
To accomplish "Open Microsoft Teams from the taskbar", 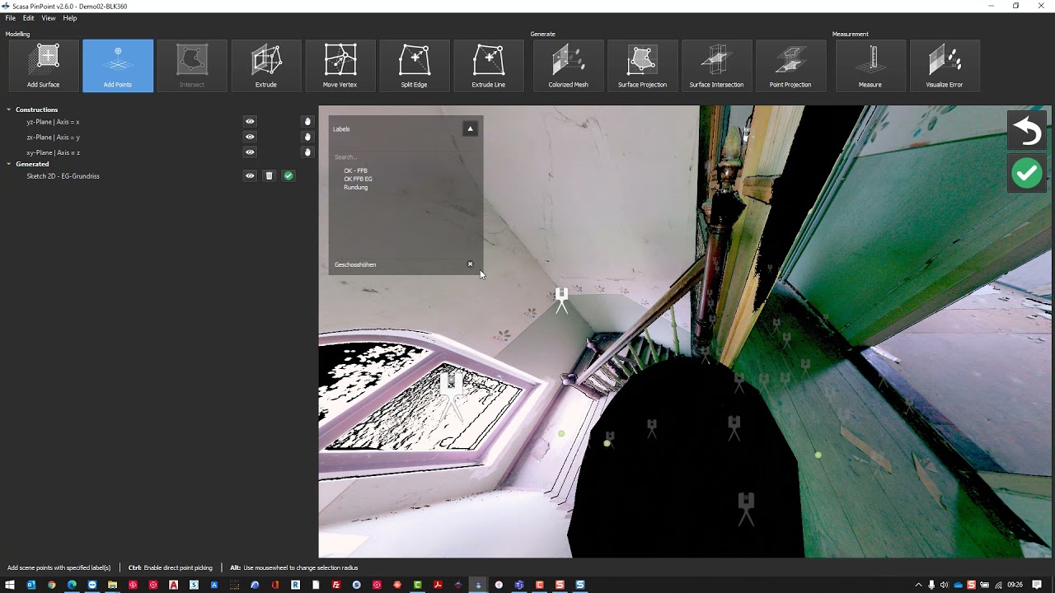I will click(x=519, y=585).
